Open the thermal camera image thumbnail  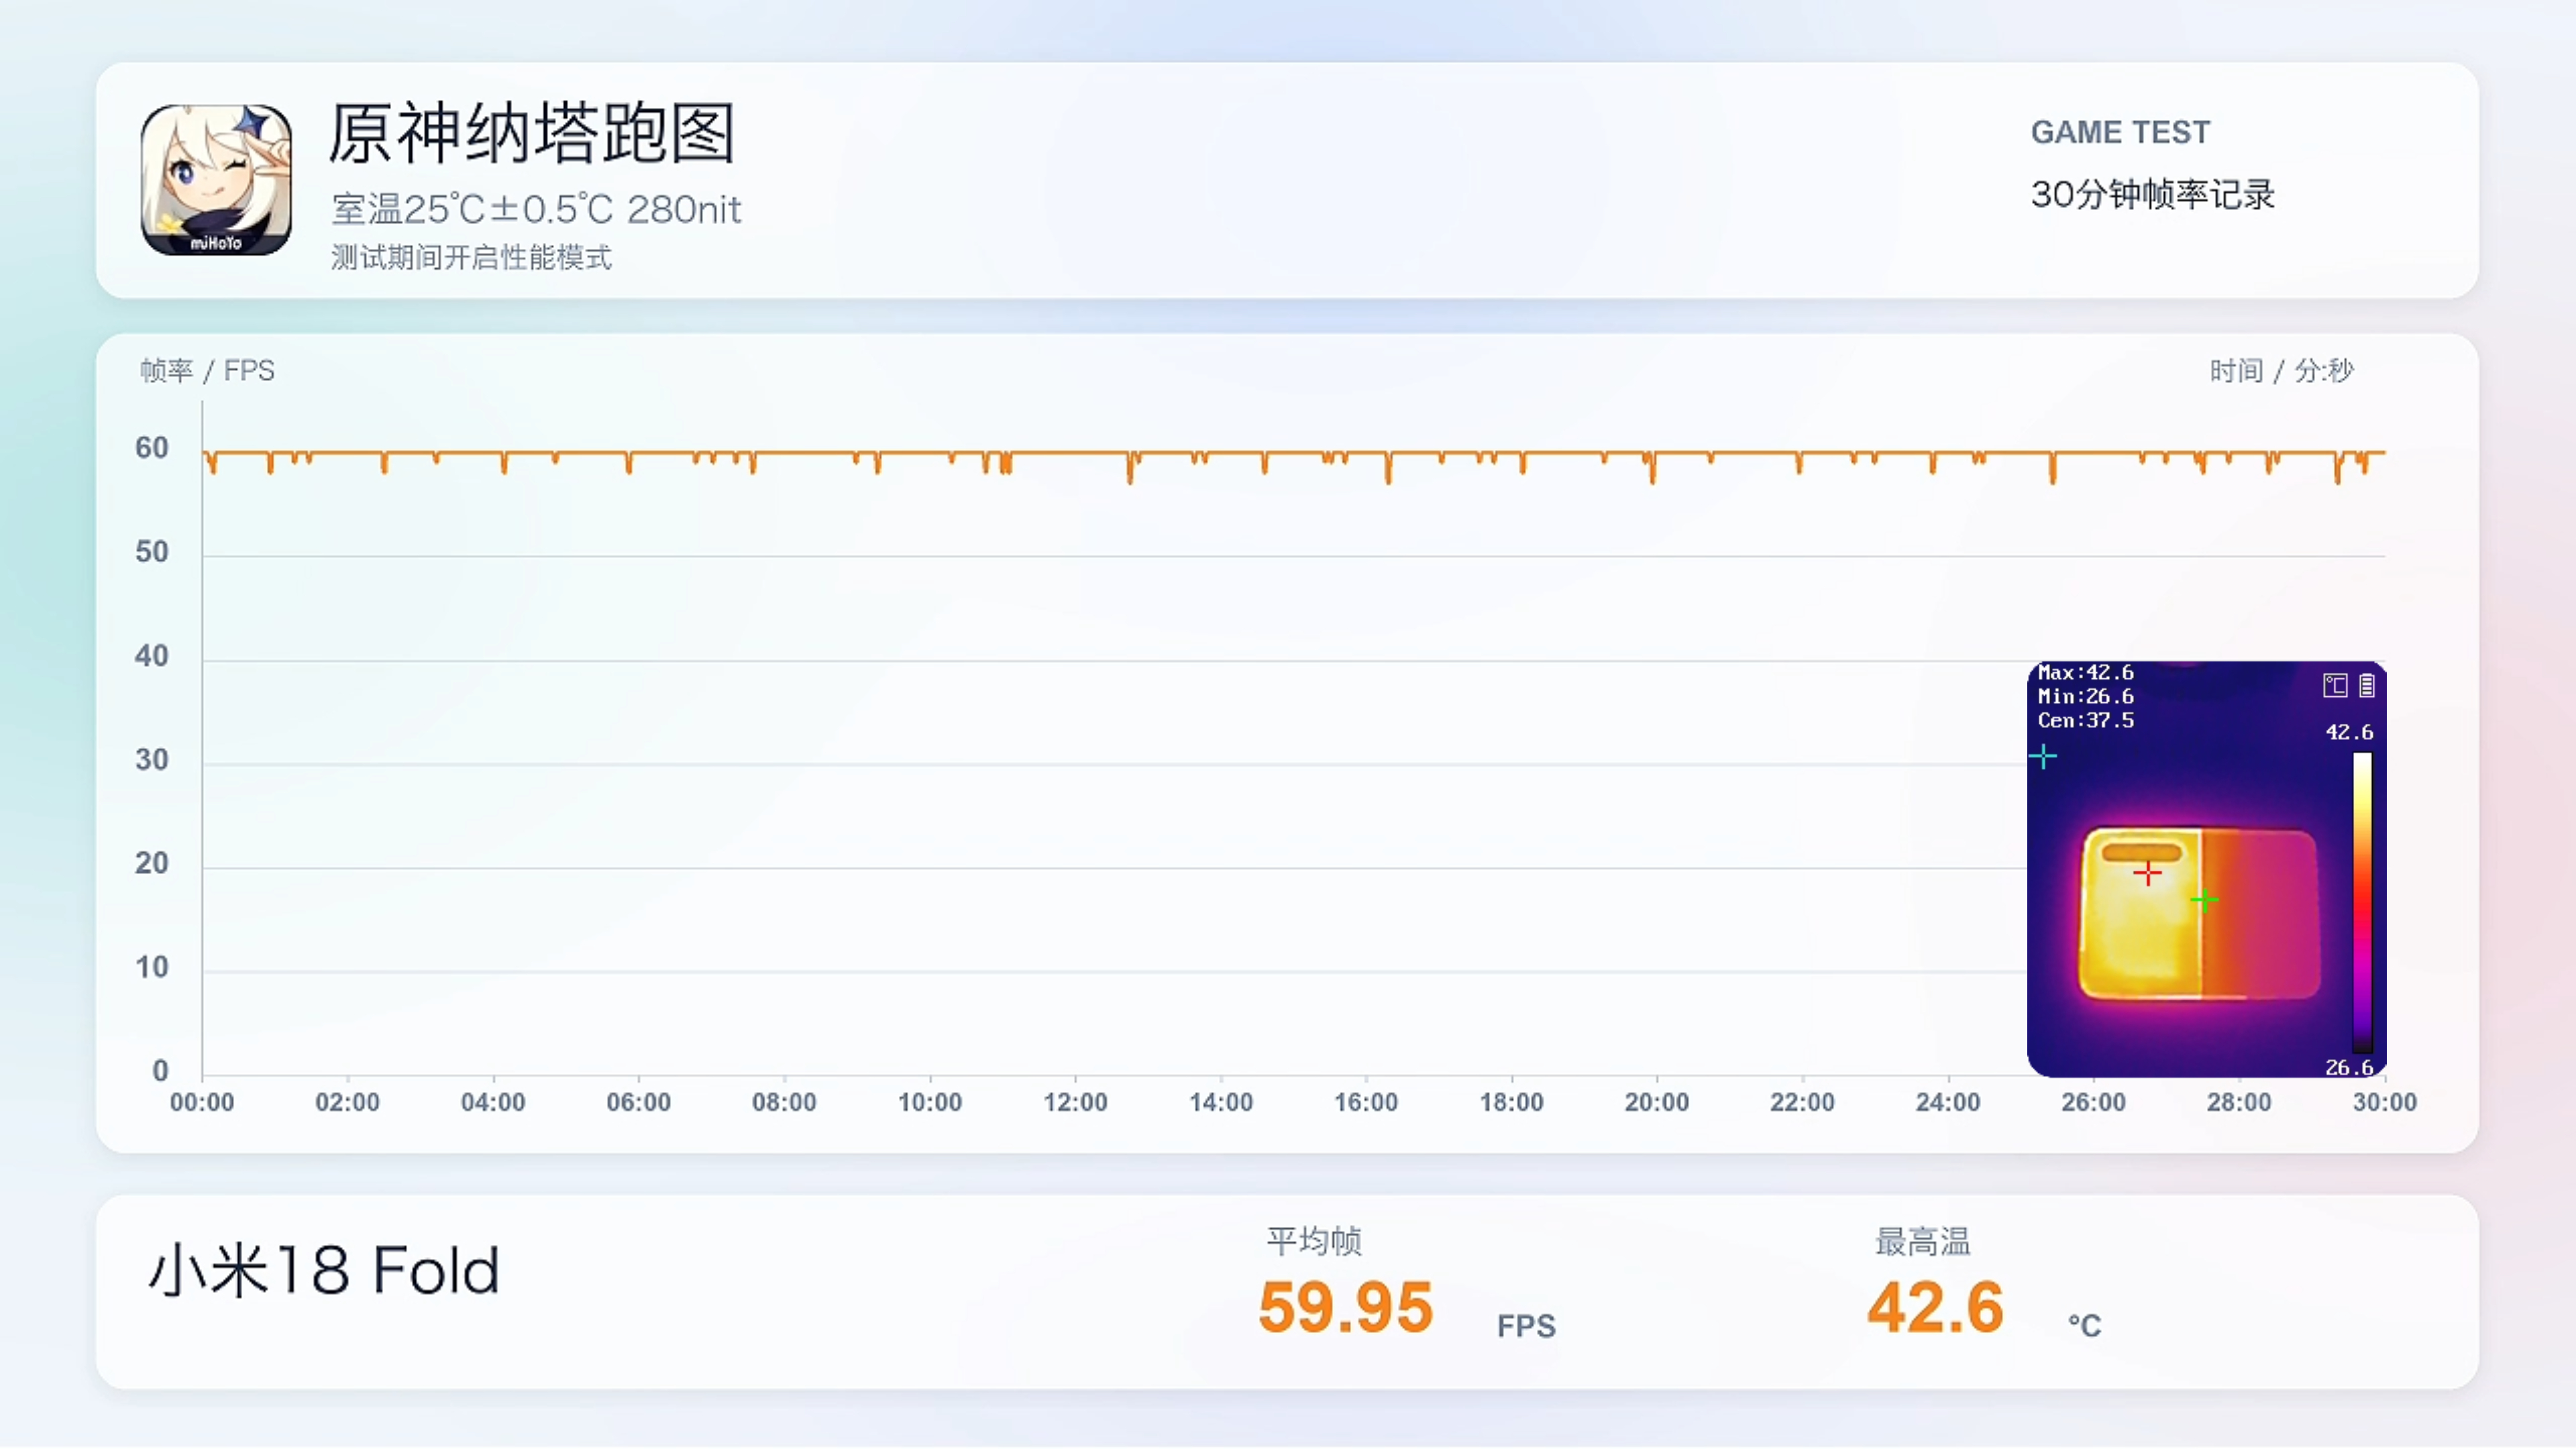(x=2206, y=869)
